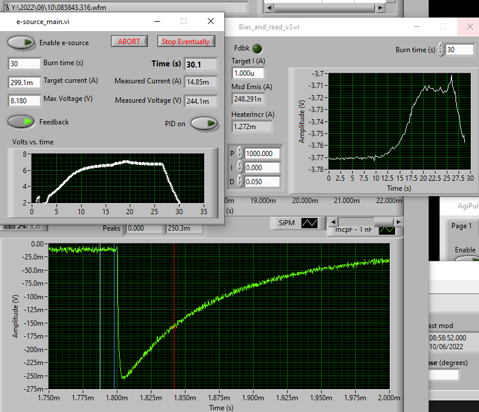Click the SiPM plot legend icon
The height and width of the screenshot is (412, 479).
(309, 223)
